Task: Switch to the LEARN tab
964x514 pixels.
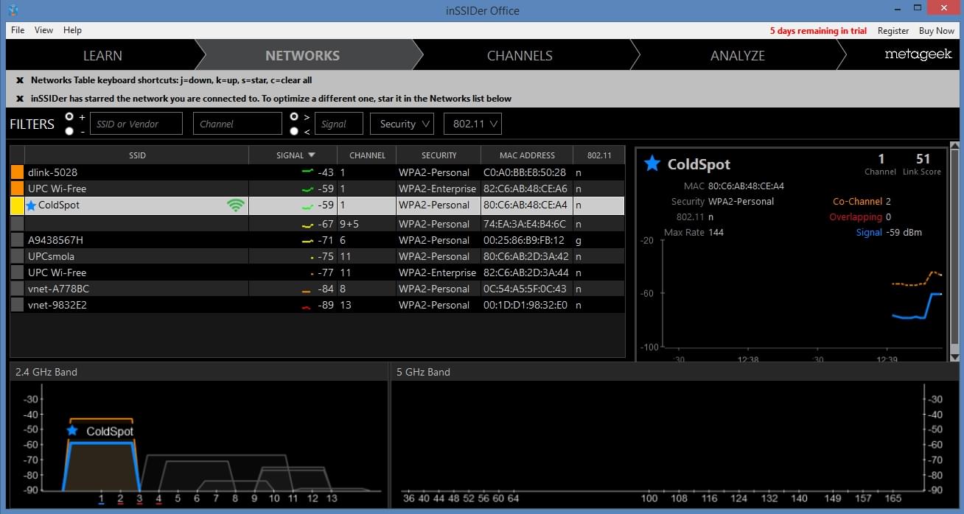Action: coord(102,55)
